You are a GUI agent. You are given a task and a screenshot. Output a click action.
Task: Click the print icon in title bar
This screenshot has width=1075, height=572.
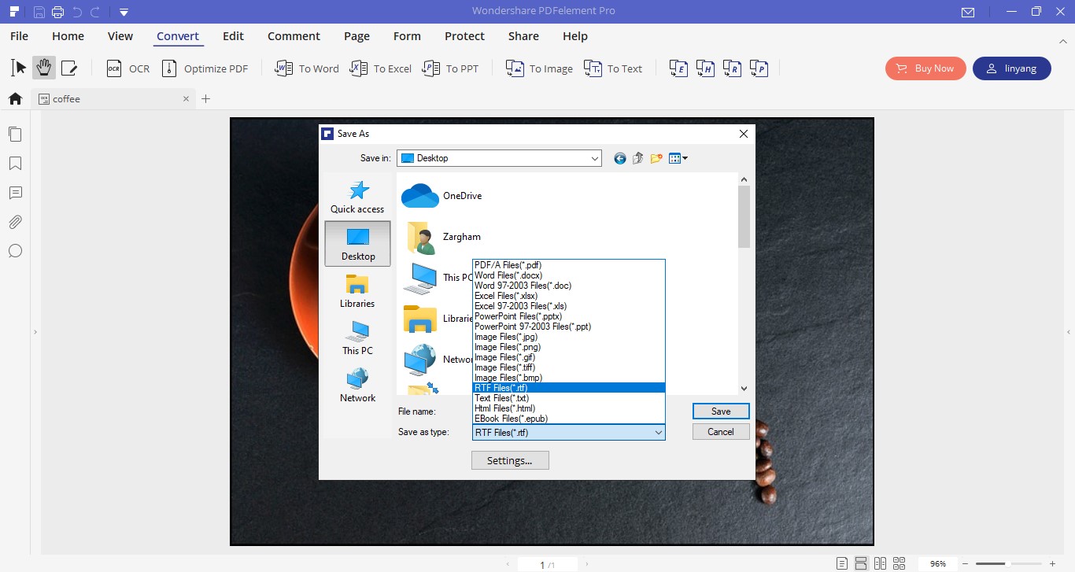57,12
